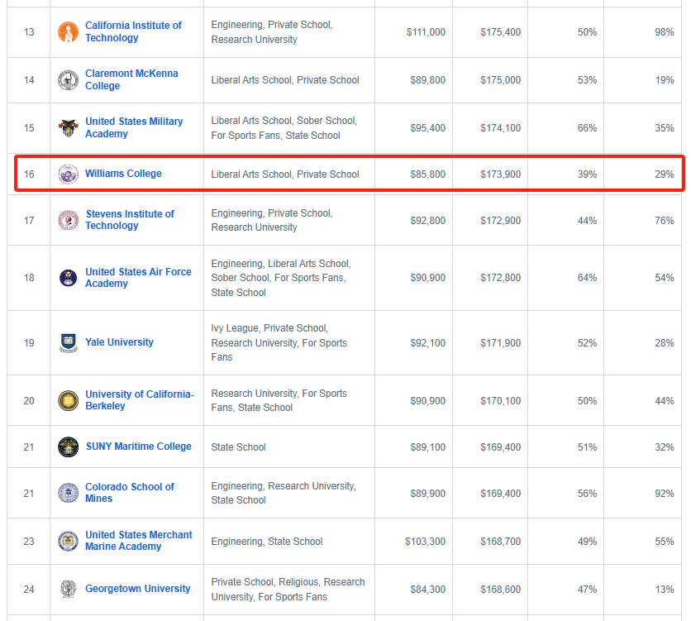The width and height of the screenshot is (691, 621).
Task: Open the Colorado School of Mines link
Action: (x=130, y=493)
